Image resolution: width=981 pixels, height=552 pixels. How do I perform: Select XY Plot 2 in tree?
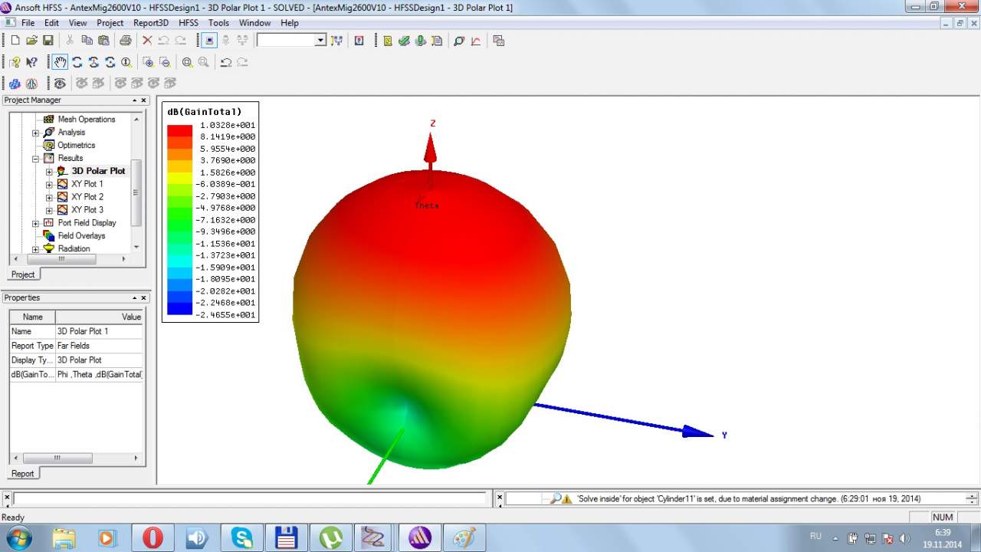click(87, 197)
